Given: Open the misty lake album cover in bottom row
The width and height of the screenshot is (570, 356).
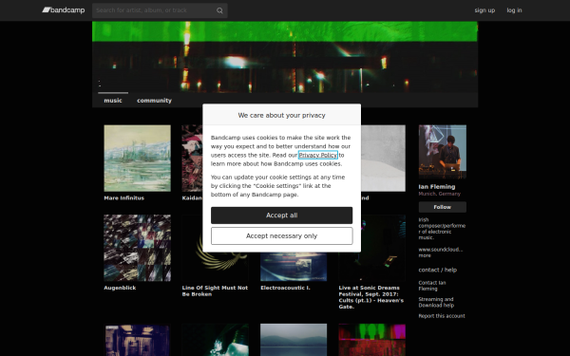Looking at the screenshot, I should click(x=294, y=340).
